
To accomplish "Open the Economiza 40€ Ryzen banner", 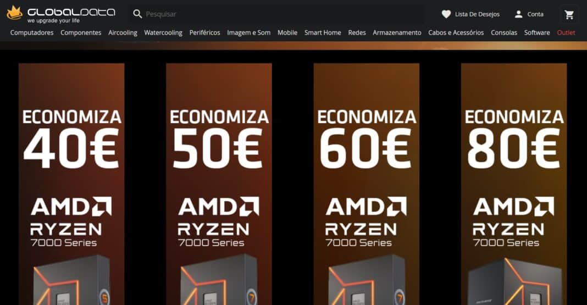I will click(71, 184).
